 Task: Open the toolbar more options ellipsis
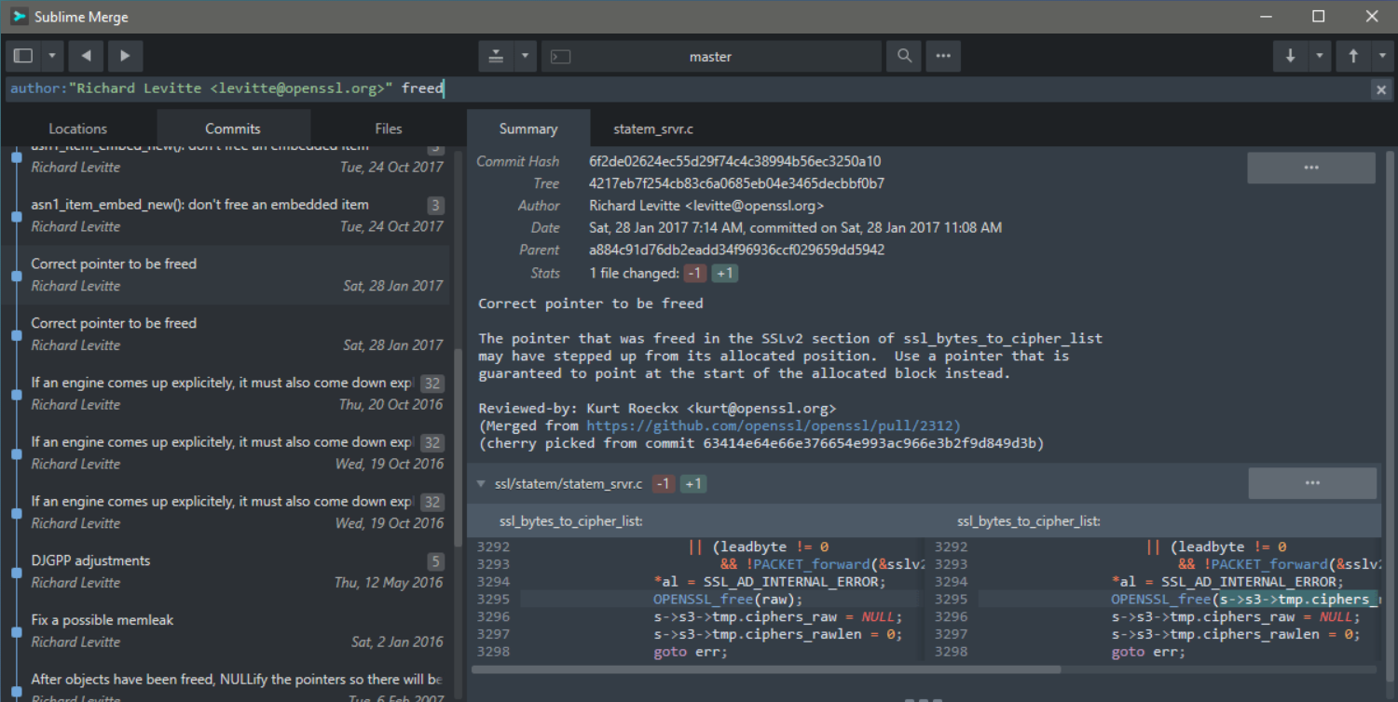coord(943,57)
